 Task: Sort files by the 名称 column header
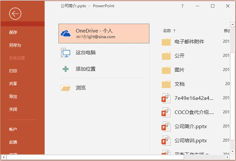pyautogui.click(x=167, y=31)
